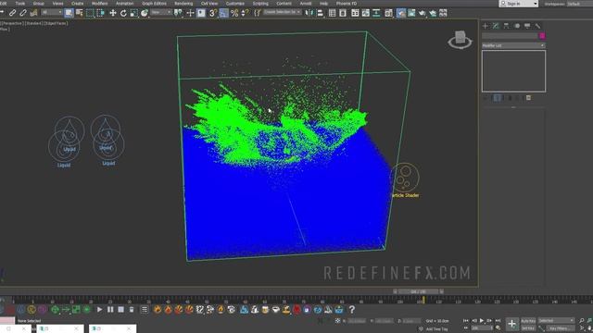Click the Phoenix toolbar help question mark
This screenshot has height=333, width=593.
[352, 310]
